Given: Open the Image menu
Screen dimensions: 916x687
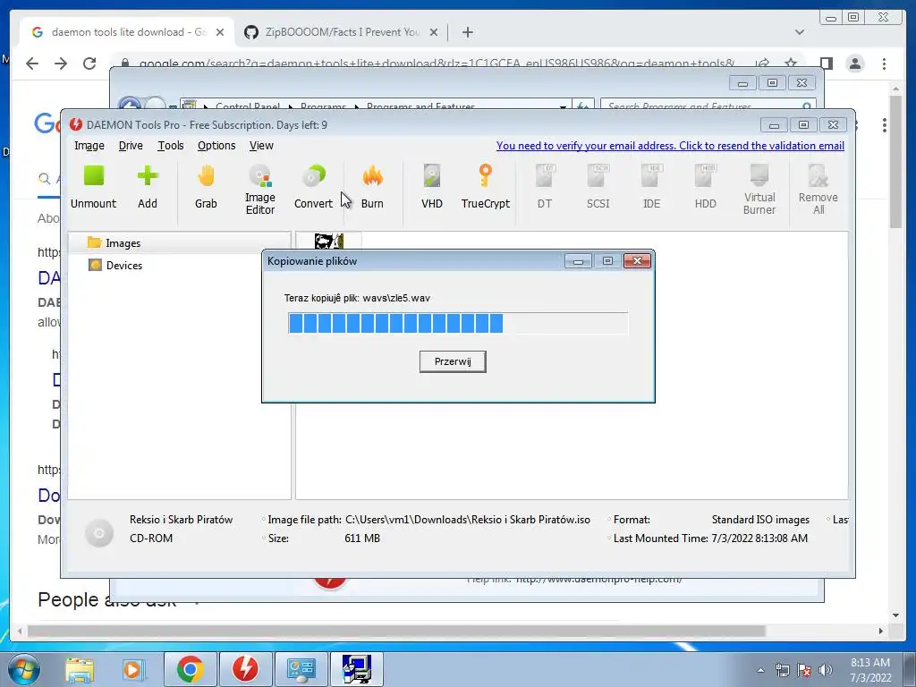Looking at the screenshot, I should click(x=89, y=146).
